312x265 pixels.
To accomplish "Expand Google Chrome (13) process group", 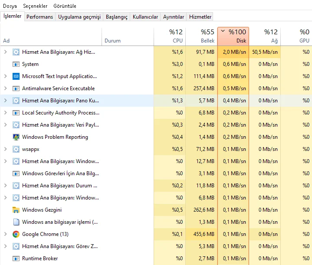I will (6, 234).
